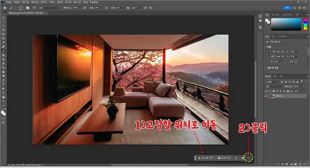Click the foreground color swatch in toolbar
The image size is (310, 168).
click(x=2, y=112)
